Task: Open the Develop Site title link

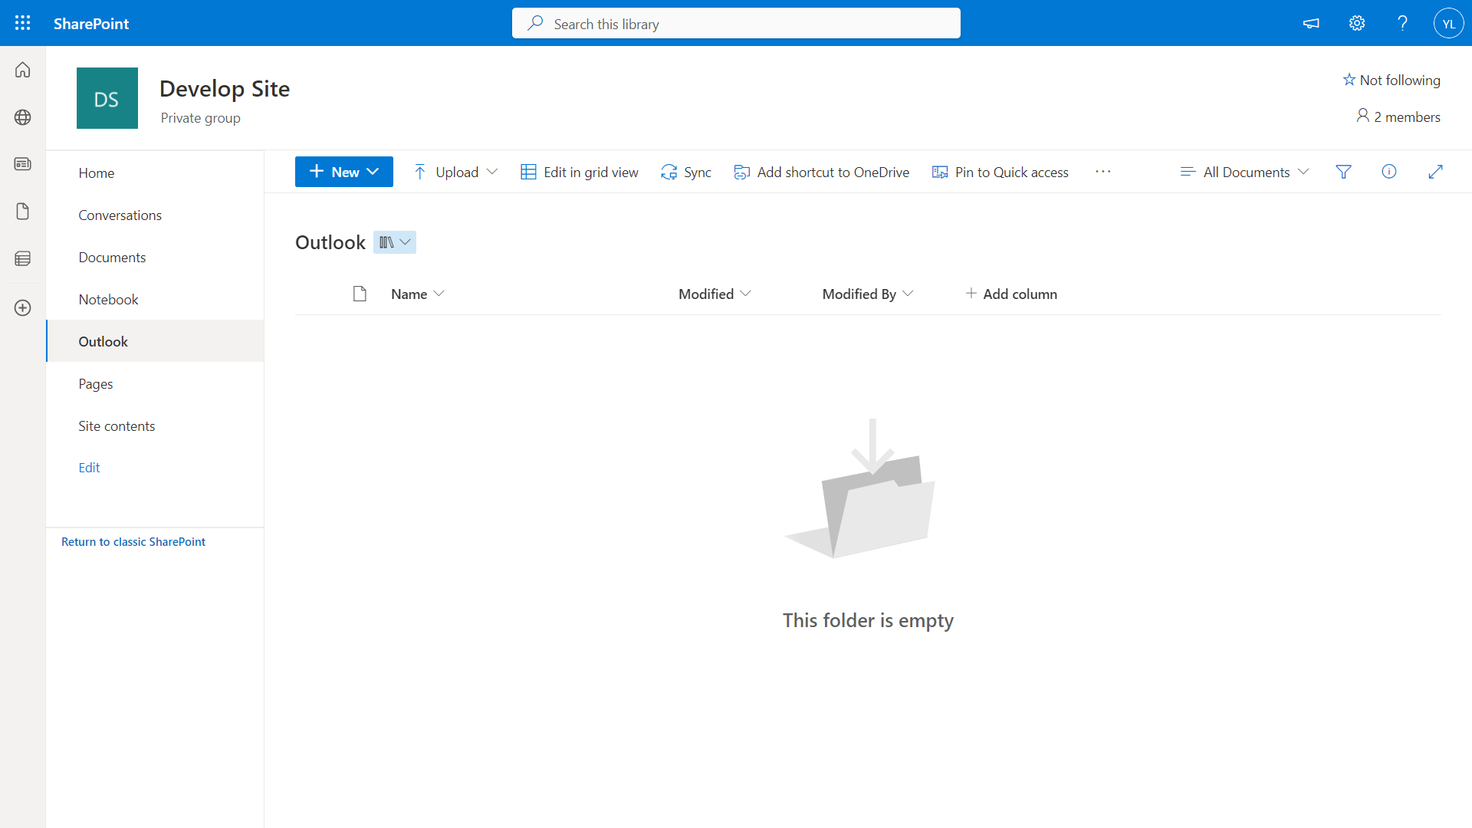Action: [x=225, y=89]
